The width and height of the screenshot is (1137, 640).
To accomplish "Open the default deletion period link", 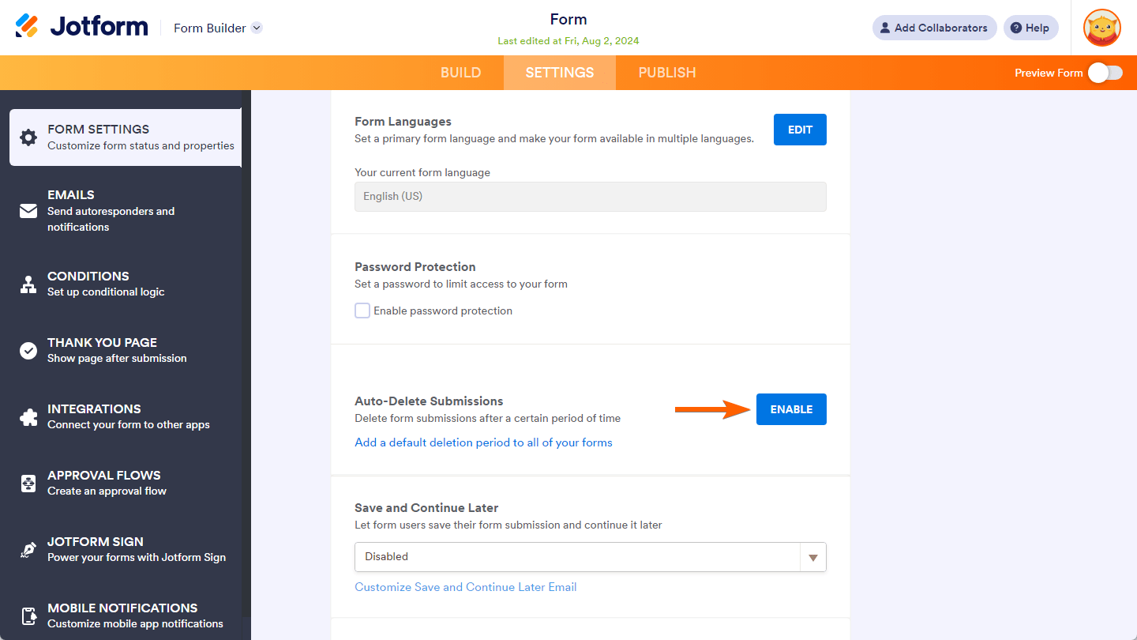I will pos(483,442).
